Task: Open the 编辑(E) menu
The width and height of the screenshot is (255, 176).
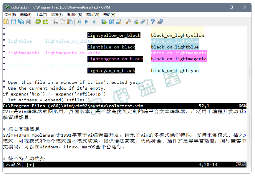Action: click(26, 15)
